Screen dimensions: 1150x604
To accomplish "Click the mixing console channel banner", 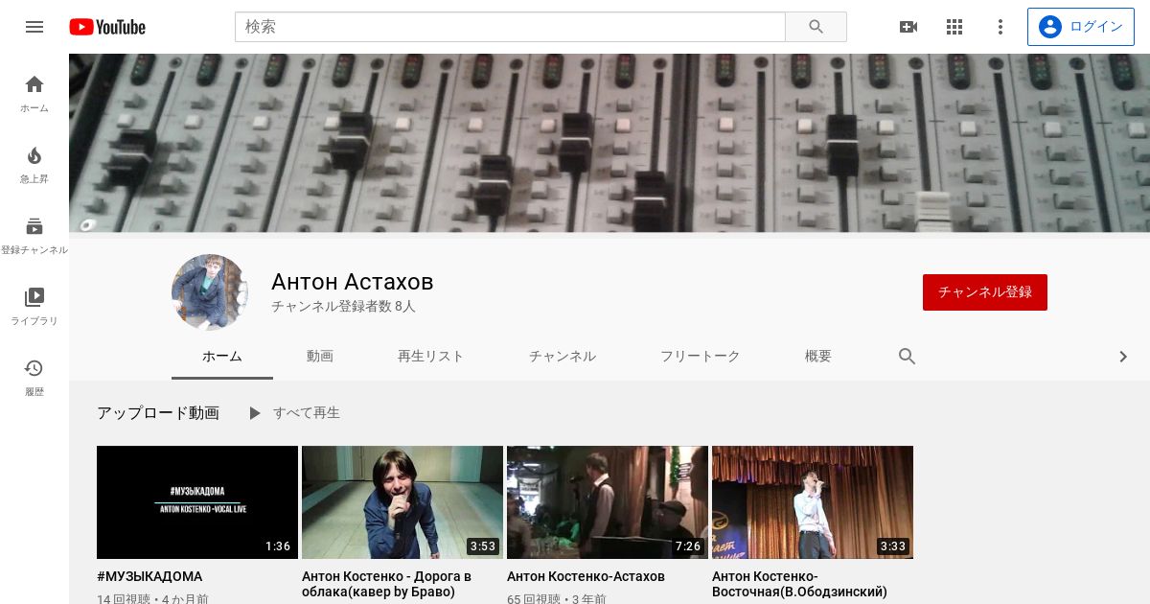I will point(609,143).
